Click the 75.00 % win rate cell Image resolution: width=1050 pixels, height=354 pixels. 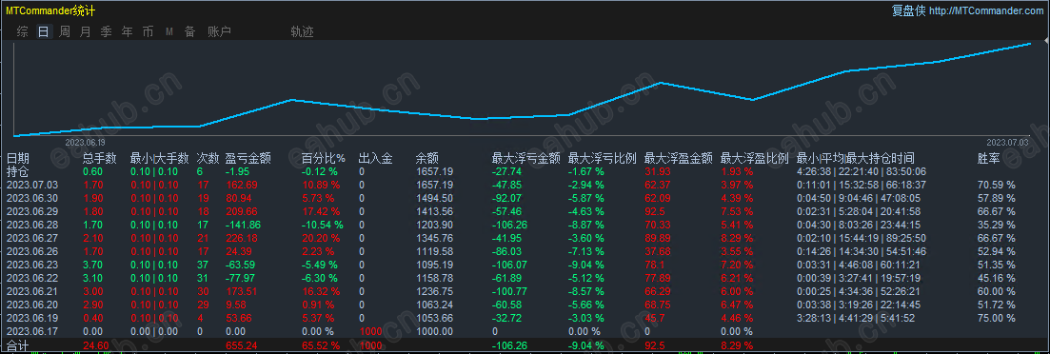pos(997,319)
